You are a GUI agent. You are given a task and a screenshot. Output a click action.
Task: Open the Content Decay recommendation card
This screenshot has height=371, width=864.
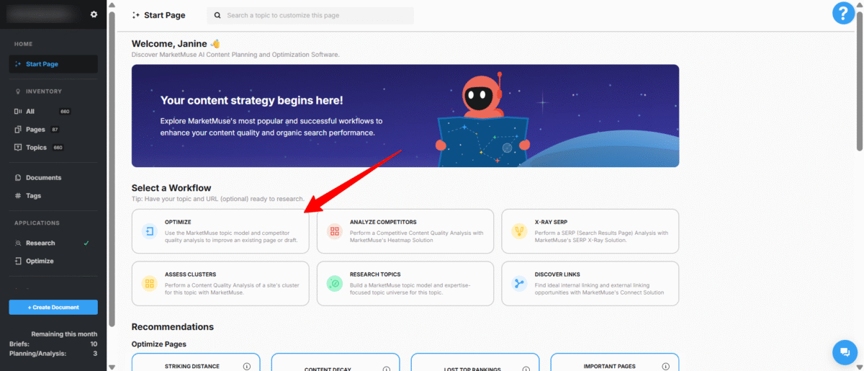(x=336, y=362)
